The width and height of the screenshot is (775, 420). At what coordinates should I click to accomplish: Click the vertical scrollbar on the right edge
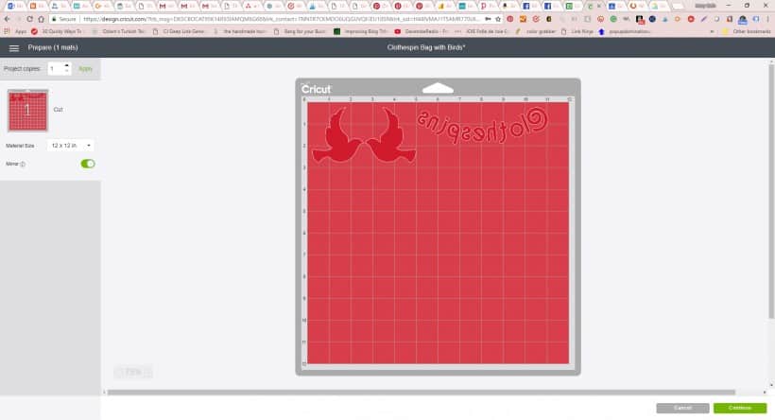tap(771, 190)
